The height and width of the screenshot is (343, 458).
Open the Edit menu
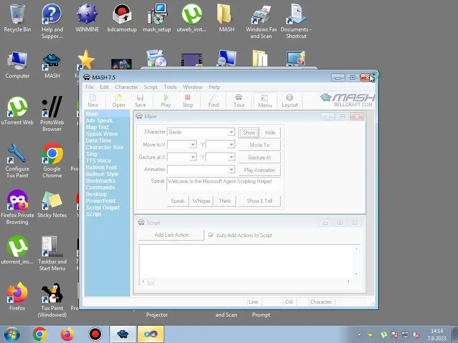(x=104, y=87)
